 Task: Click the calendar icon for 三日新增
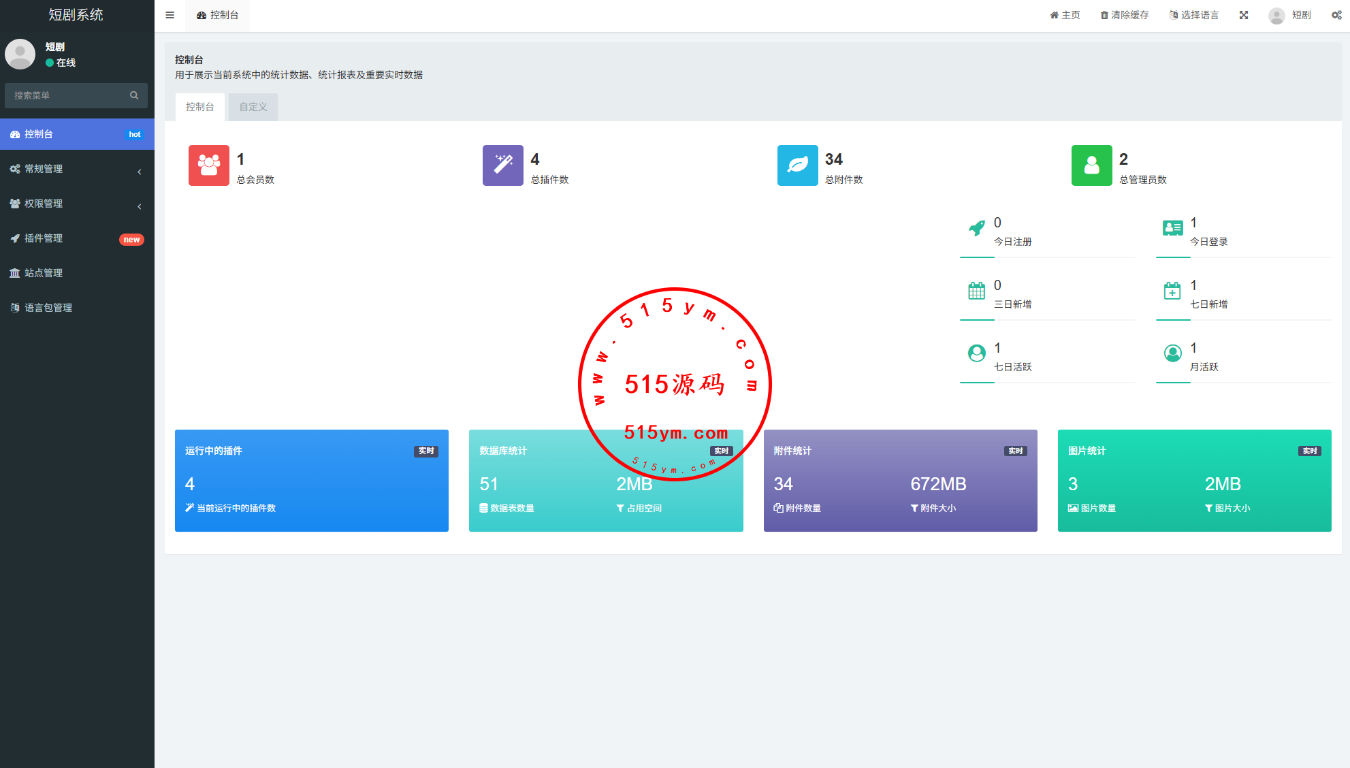[977, 291]
